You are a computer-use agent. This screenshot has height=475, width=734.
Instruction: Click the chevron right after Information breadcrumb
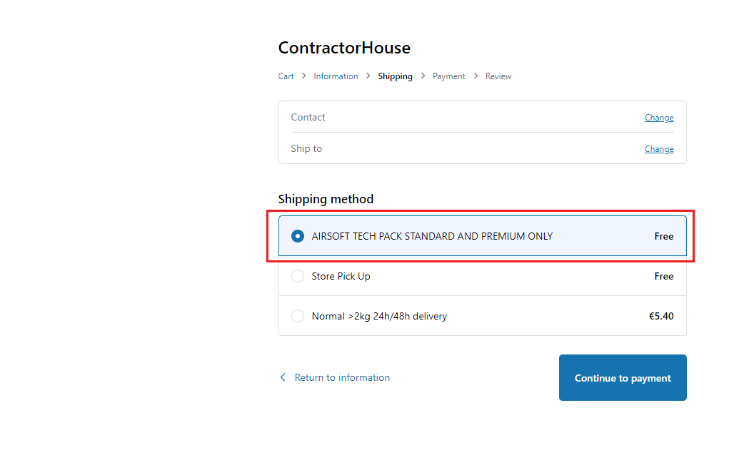click(368, 76)
